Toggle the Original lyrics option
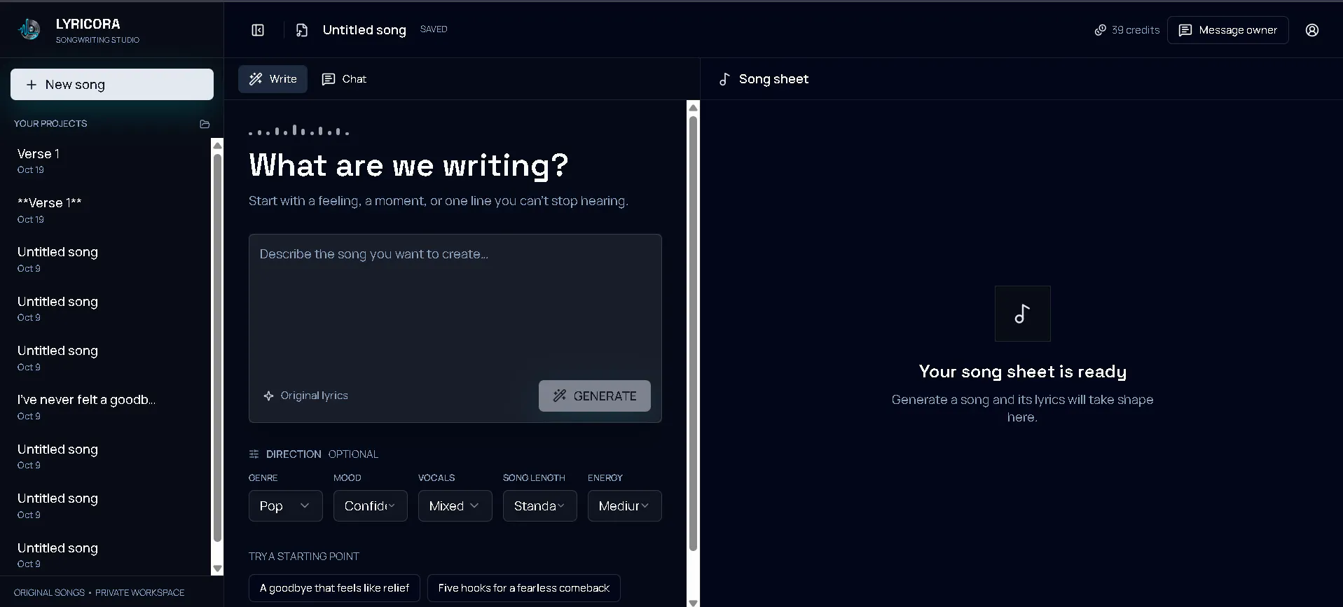Viewport: 1343px width, 607px height. 305,396
